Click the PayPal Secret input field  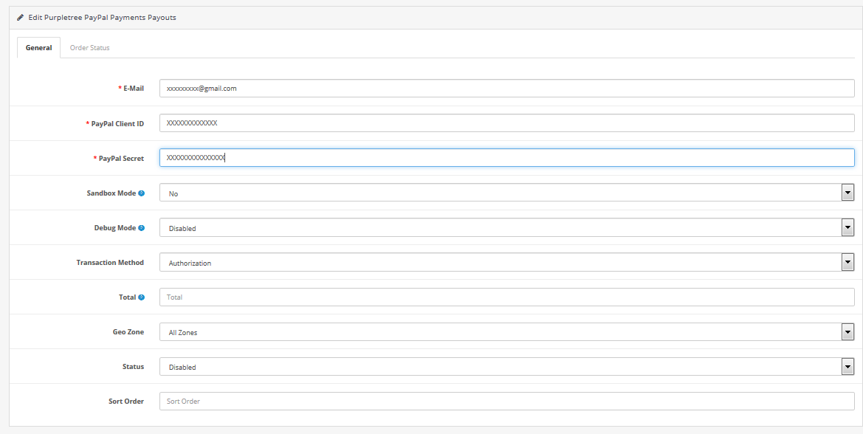coord(507,158)
